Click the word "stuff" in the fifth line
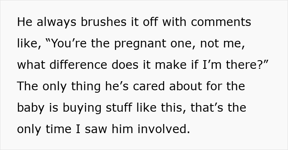 tap(119, 108)
